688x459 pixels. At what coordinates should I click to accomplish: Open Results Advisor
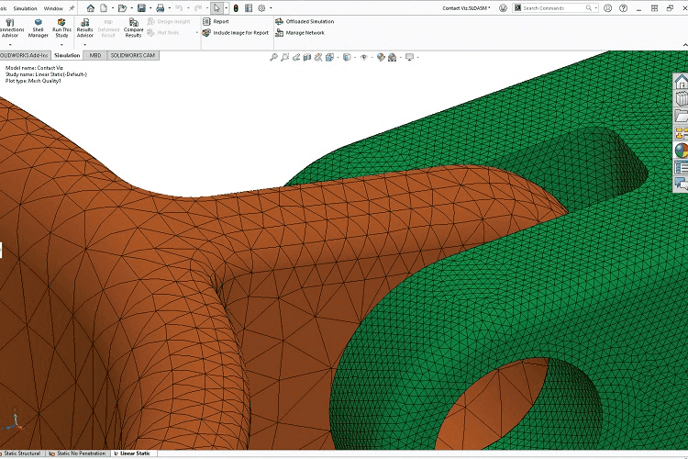click(85, 28)
